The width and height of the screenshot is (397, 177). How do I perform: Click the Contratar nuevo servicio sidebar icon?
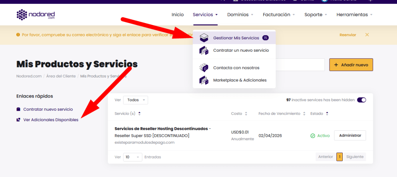pos(18,109)
